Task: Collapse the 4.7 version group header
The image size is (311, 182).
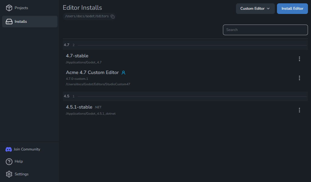Action: (x=185, y=45)
